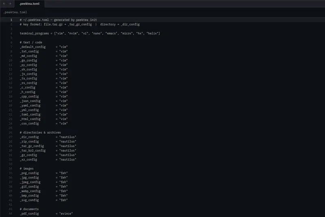Click the _css_config key

tap(29, 124)
